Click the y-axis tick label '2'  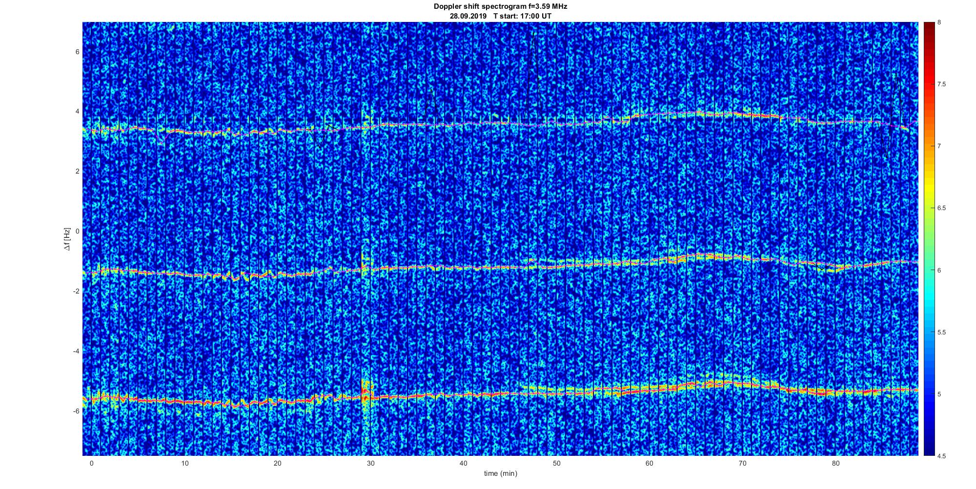coord(77,171)
